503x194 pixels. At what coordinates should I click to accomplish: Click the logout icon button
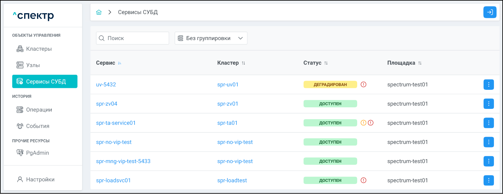490,12
